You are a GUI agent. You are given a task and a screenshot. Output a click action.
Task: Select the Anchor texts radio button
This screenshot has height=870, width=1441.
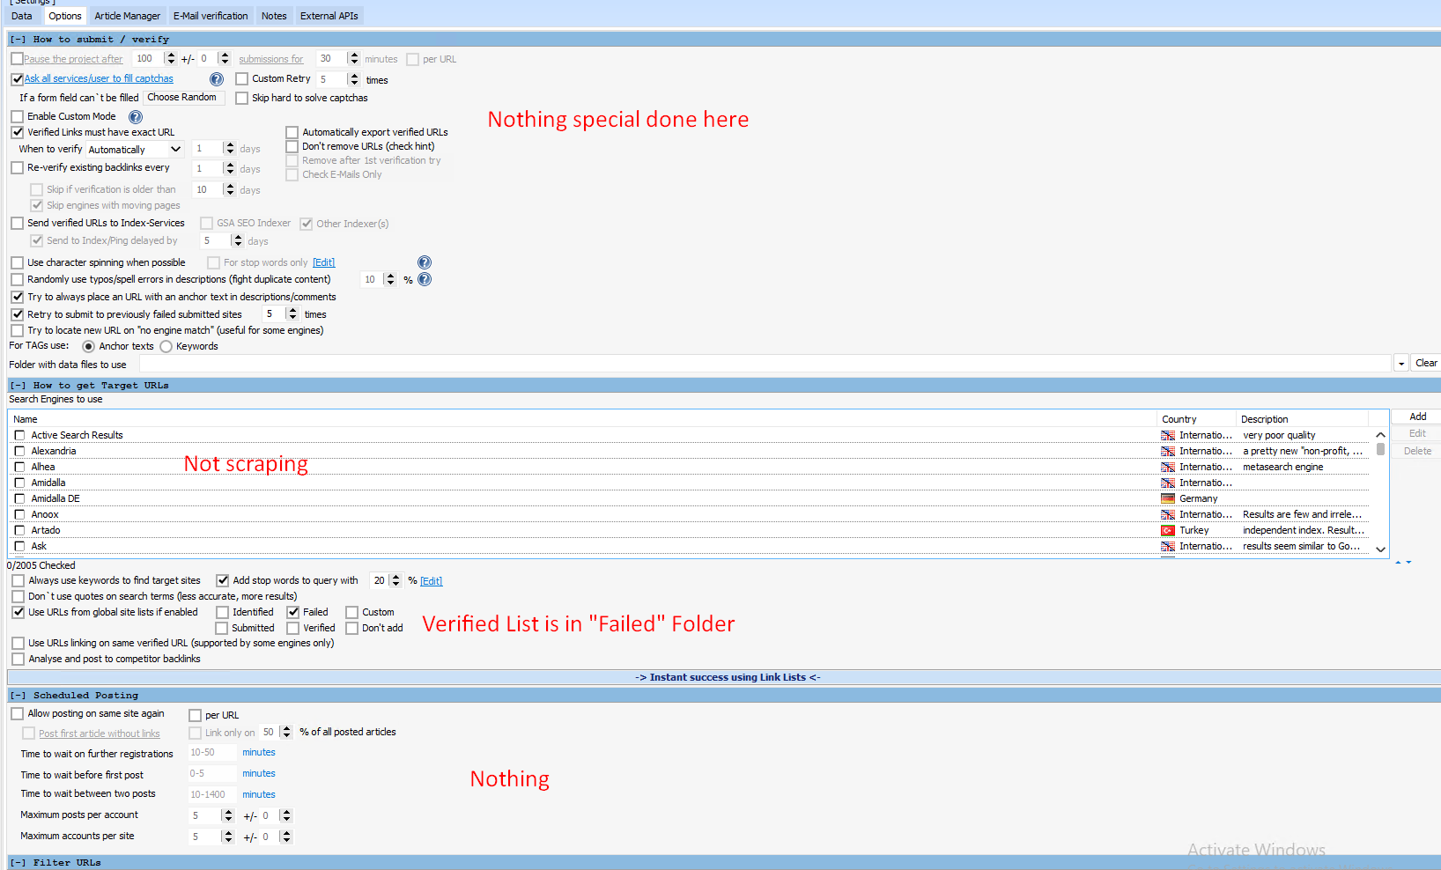[x=88, y=347]
